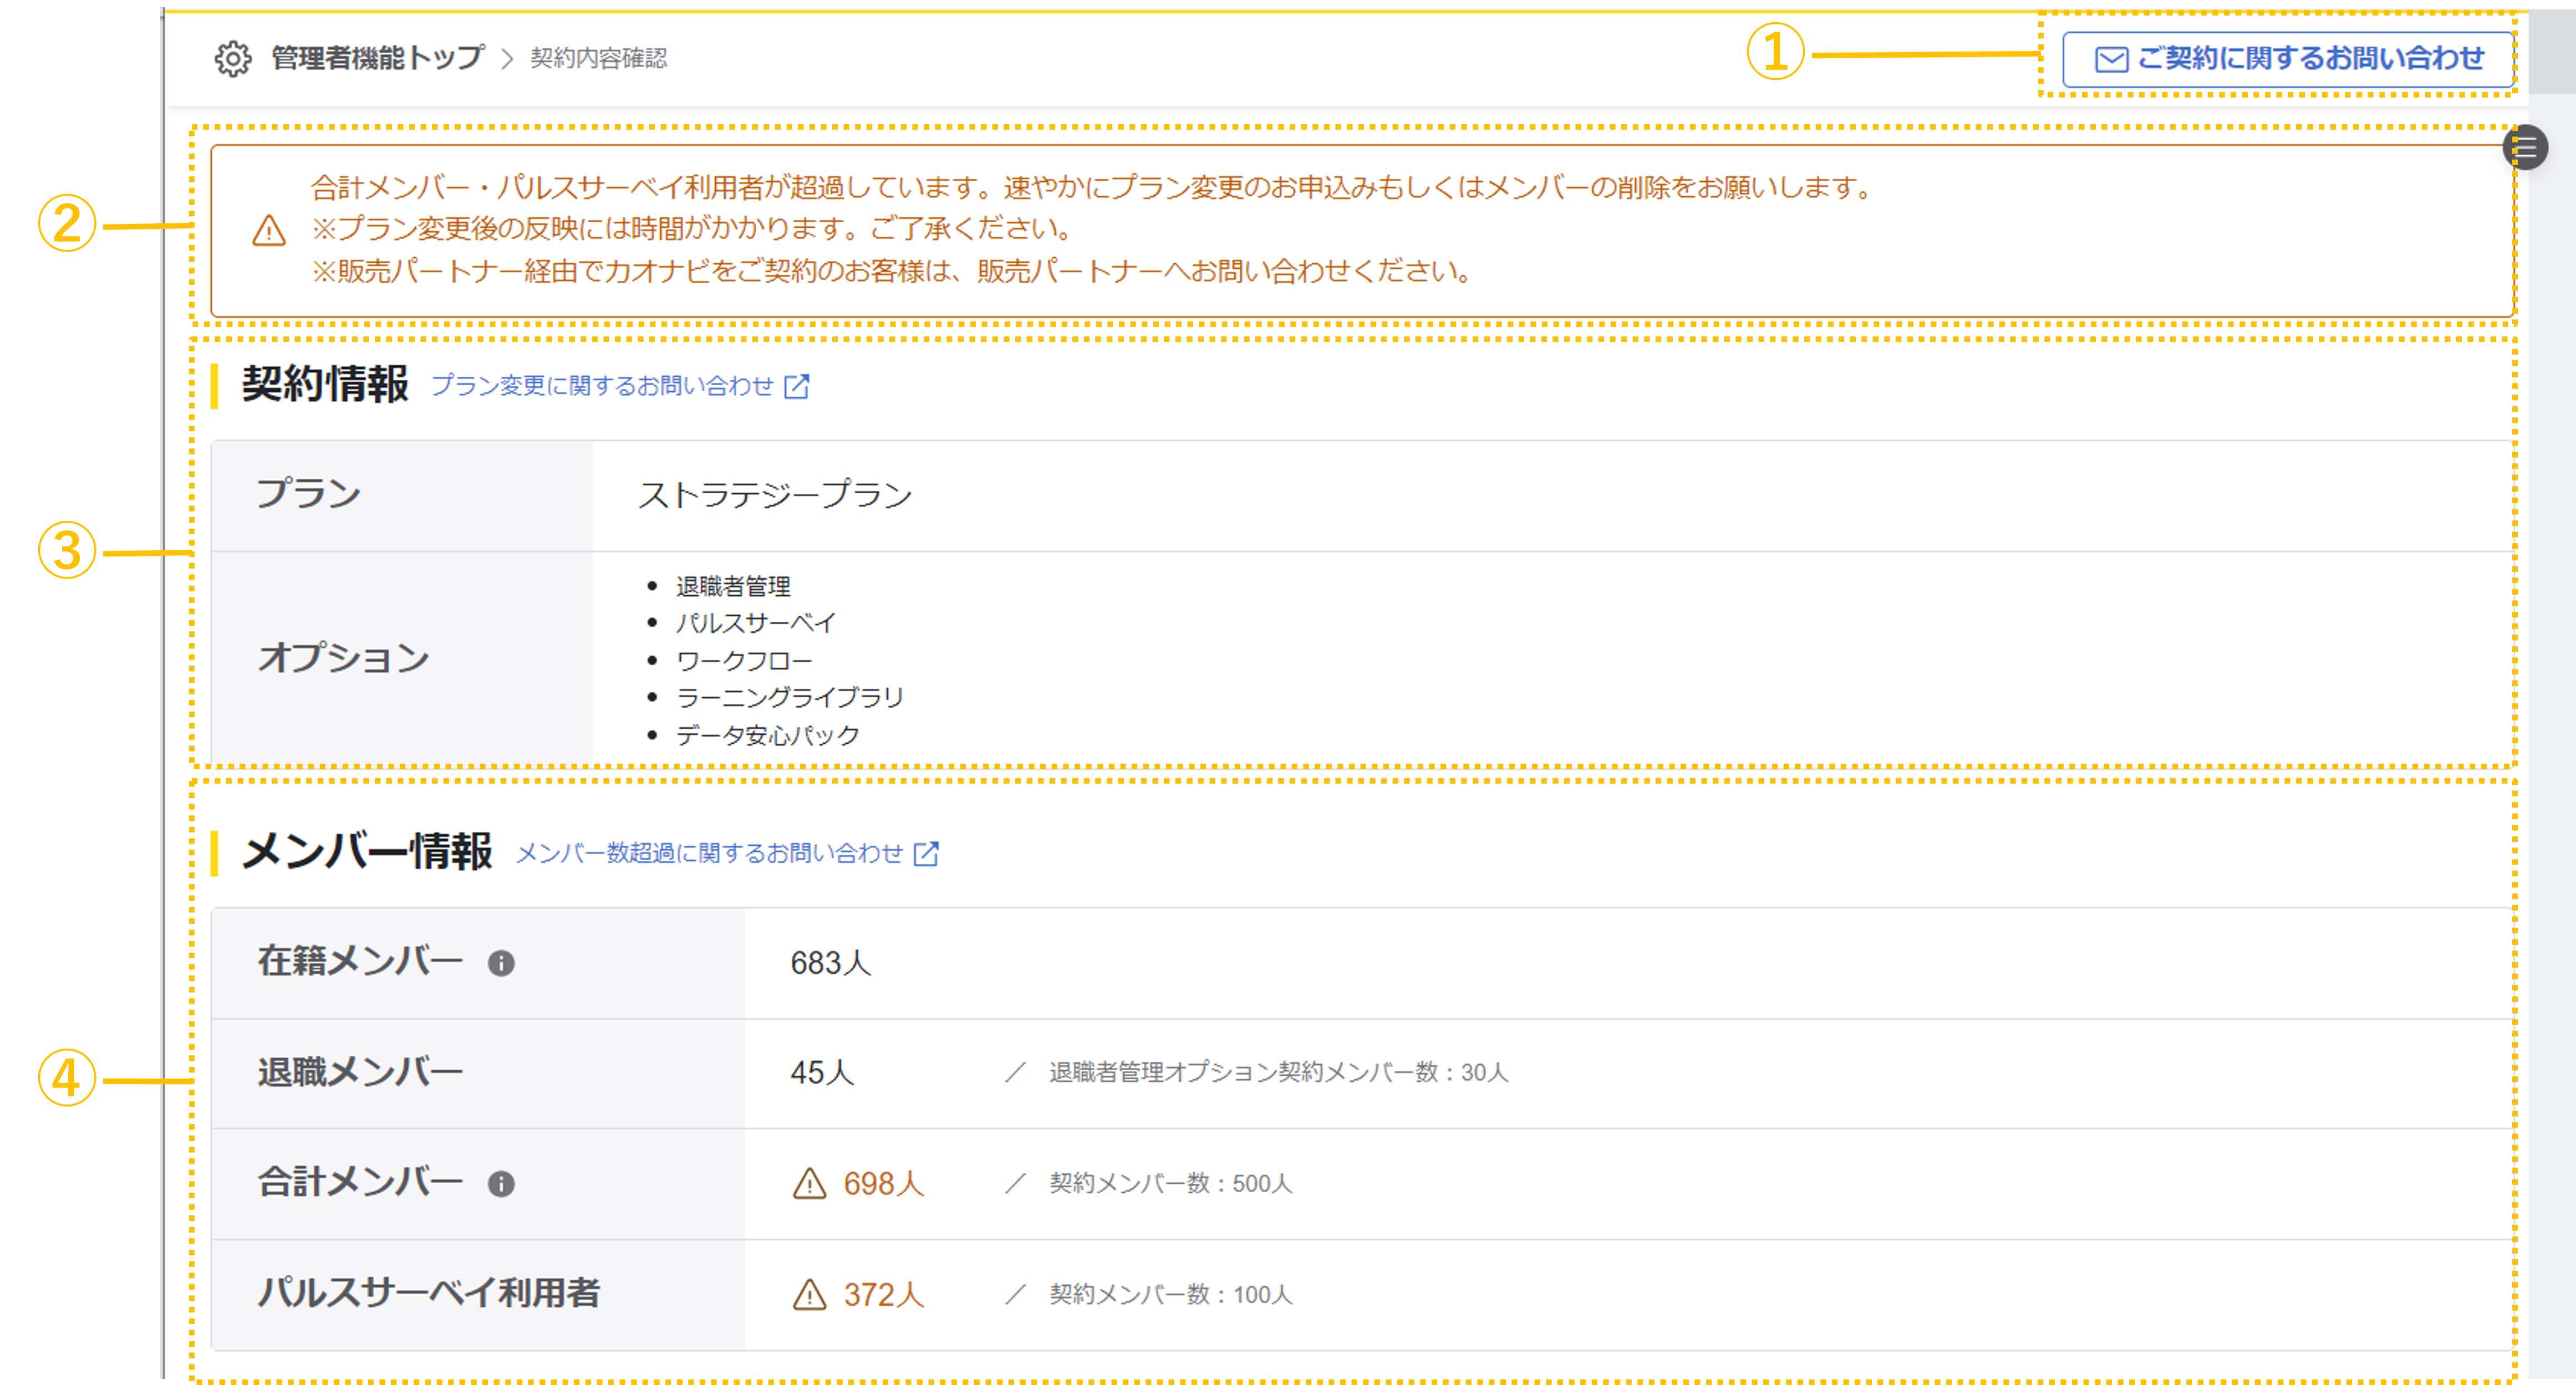Click info icon beside 合計メンバー
2576x1385 pixels.
tap(501, 1183)
